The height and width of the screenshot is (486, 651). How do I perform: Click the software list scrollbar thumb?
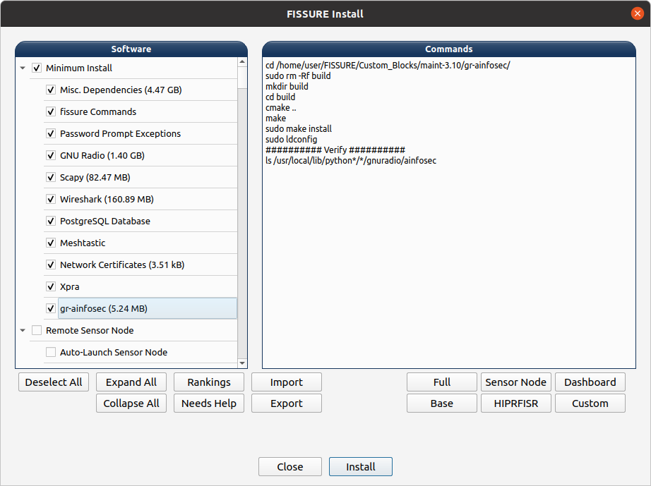pos(242,78)
